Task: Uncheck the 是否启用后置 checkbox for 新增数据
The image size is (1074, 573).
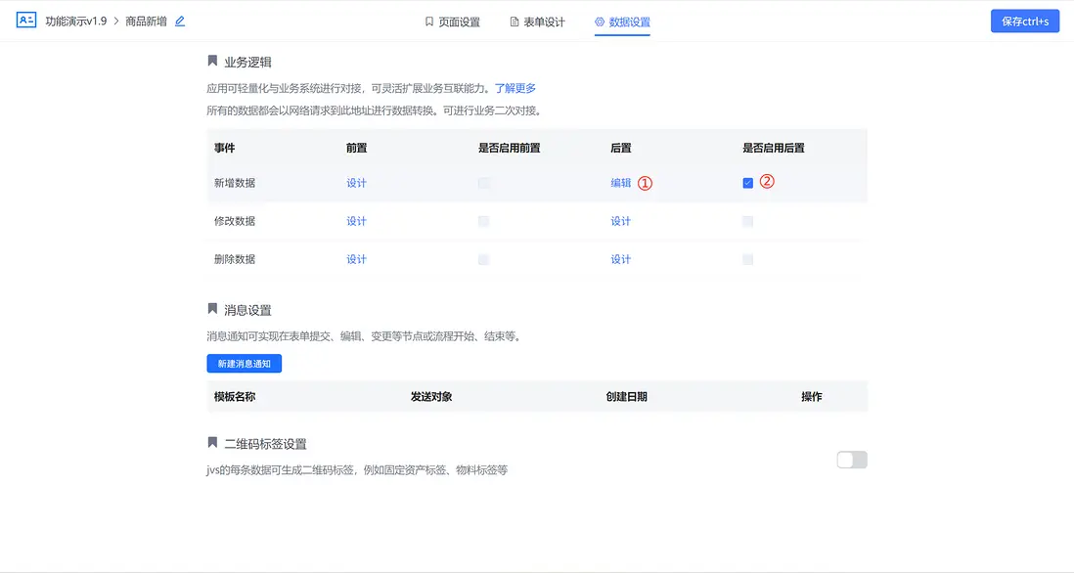Action: tap(747, 182)
